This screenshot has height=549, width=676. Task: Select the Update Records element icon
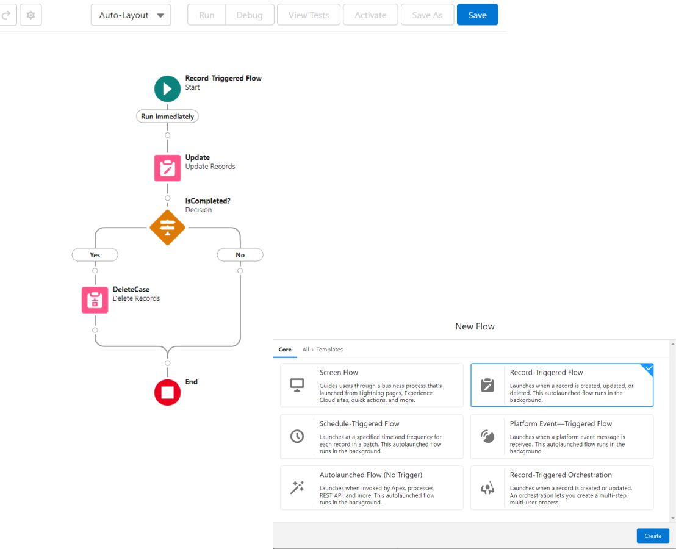(167, 168)
